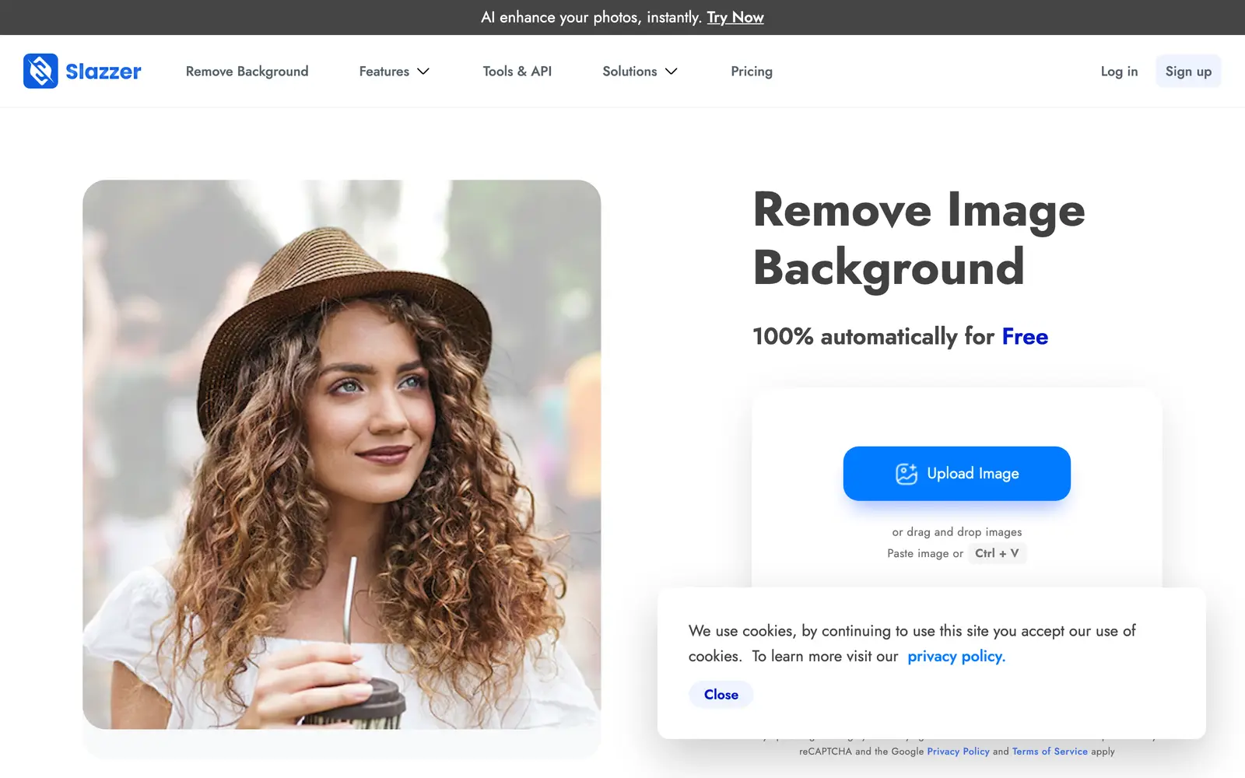Image resolution: width=1245 pixels, height=778 pixels.
Task: Expand the Solutions dropdown chevron
Action: pos(671,72)
